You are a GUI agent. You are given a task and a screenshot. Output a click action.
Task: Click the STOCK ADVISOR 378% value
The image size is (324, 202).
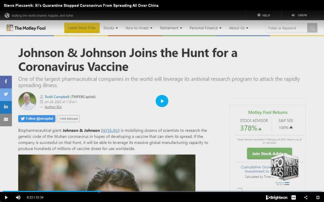pos(251,128)
